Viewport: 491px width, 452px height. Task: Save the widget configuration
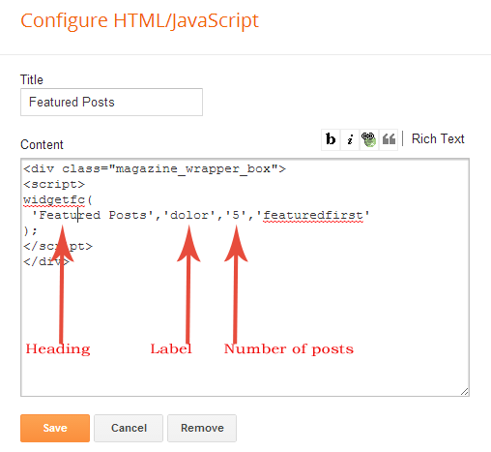[x=55, y=428]
